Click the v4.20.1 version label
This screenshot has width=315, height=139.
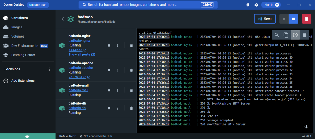pyautogui.click(x=306, y=136)
